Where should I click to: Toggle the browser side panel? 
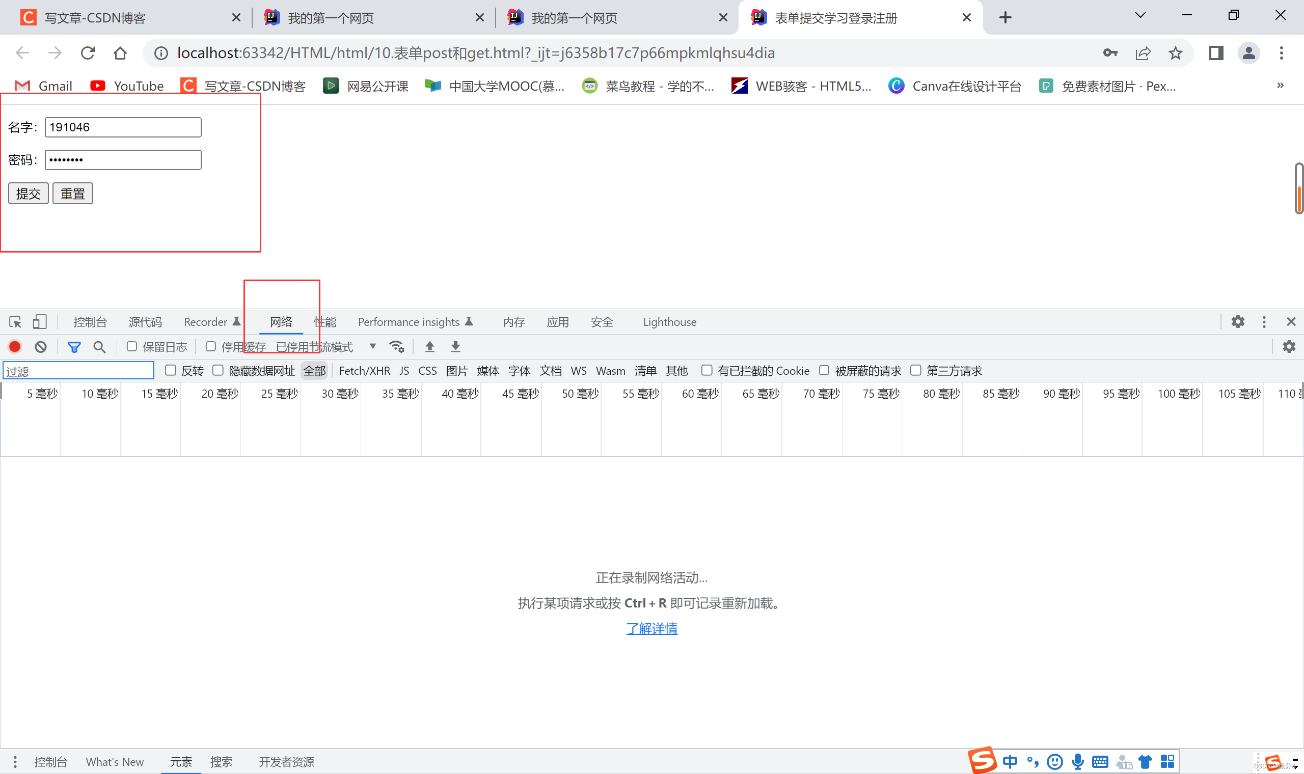click(x=1216, y=52)
